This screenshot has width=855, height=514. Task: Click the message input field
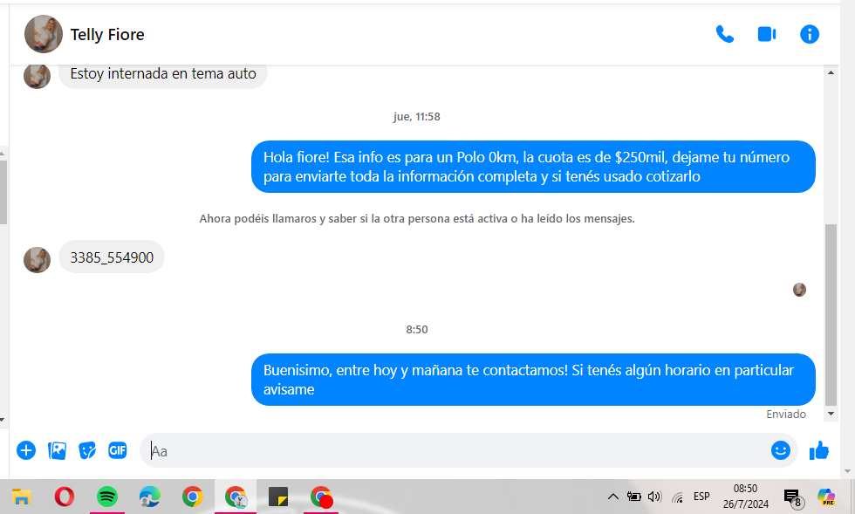click(455, 450)
